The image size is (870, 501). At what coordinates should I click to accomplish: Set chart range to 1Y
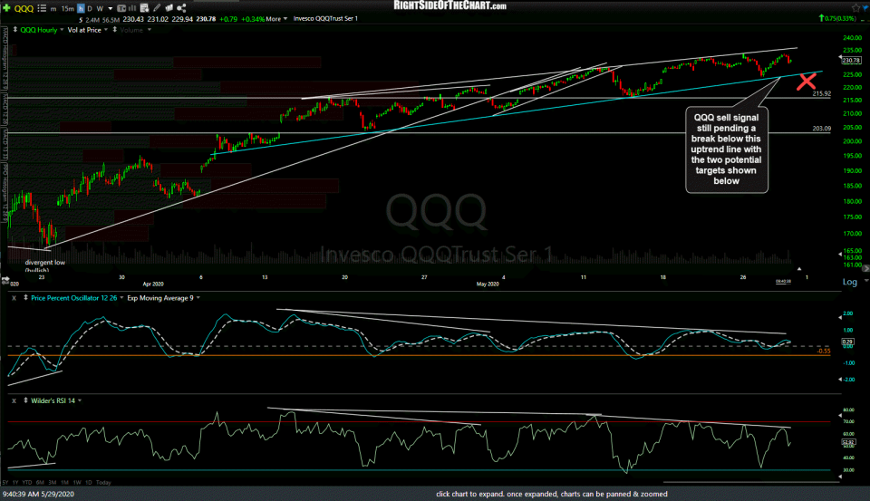pos(15,482)
